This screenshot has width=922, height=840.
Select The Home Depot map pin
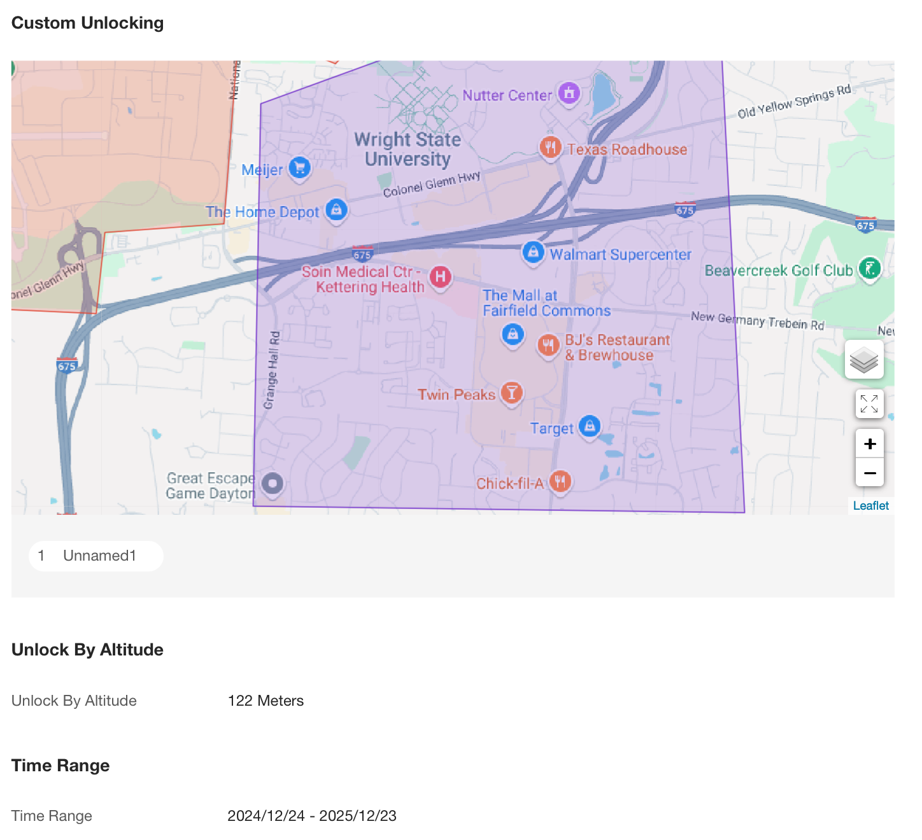coord(336,210)
